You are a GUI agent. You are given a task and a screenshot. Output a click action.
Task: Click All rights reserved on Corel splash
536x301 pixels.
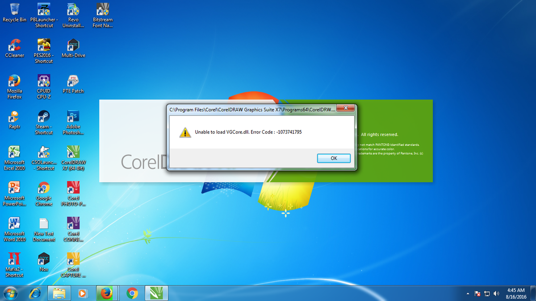[379, 134]
